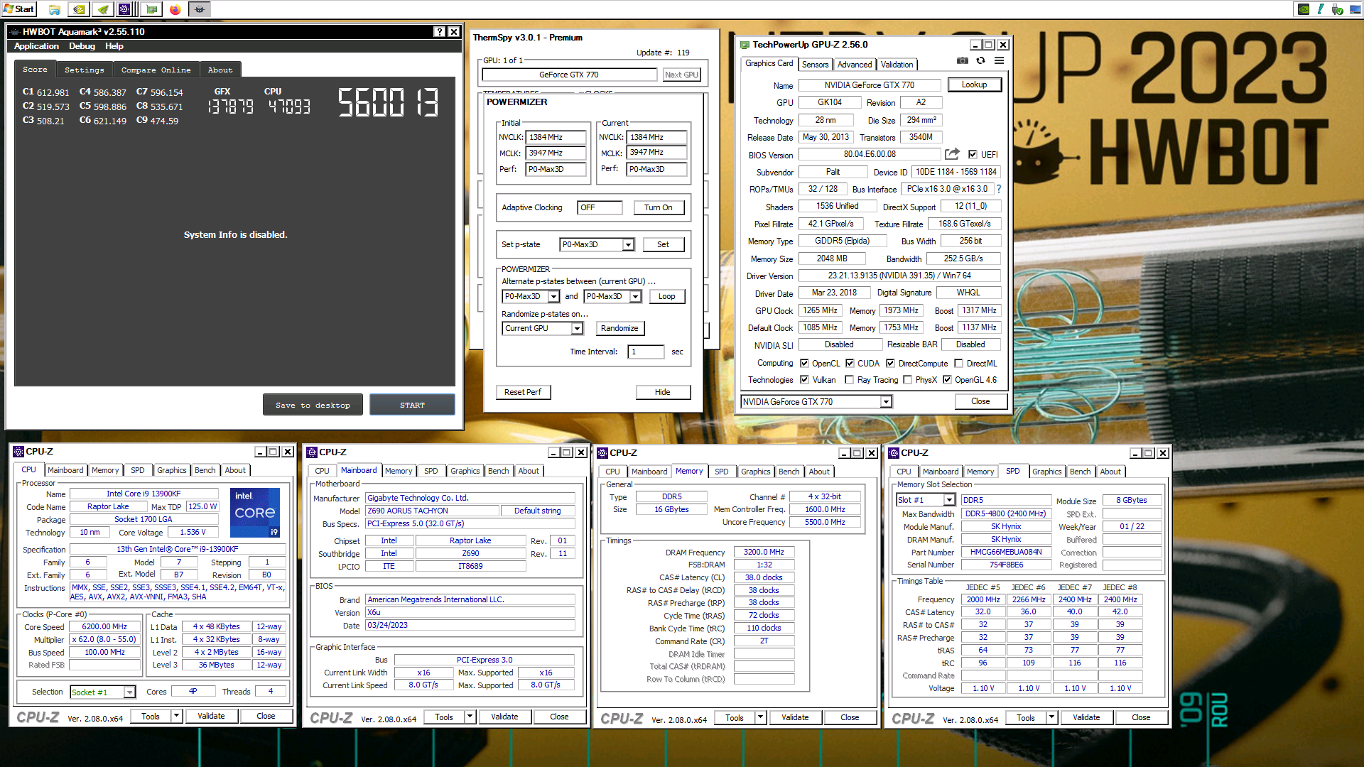Click the green NVIDIA swoosh taskbar icon
Screen dimensions: 1364x767
pos(103,9)
